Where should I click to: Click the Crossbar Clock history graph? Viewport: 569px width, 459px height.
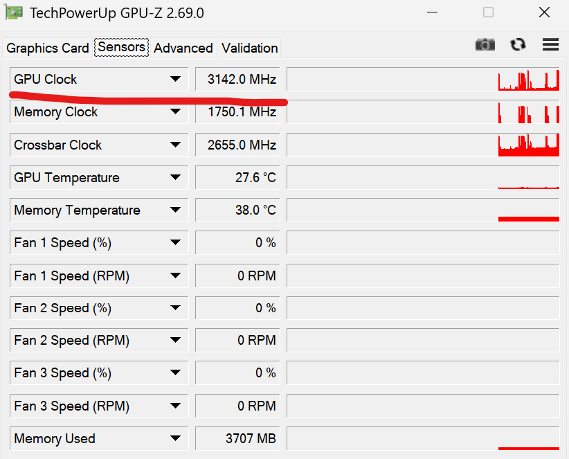click(x=422, y=145)
